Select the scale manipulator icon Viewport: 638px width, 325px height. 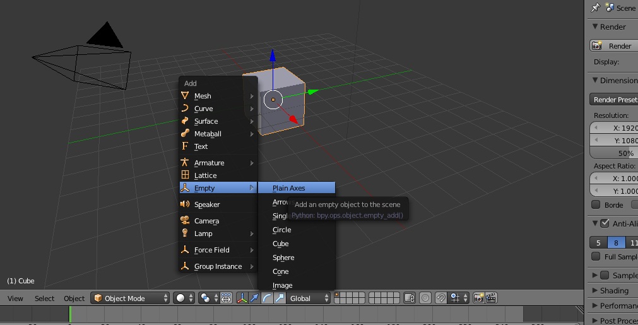[279, 298]
